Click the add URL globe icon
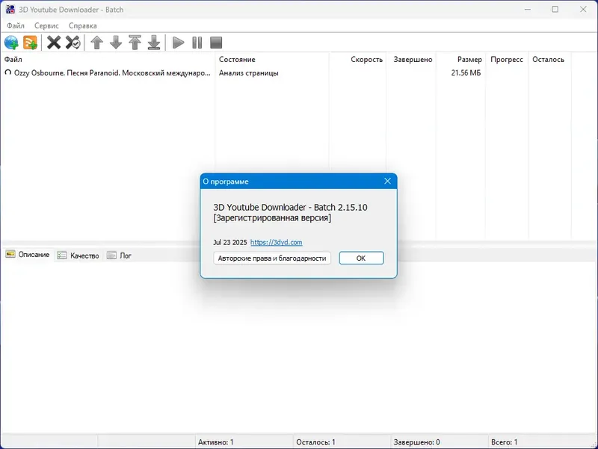The image size is (598, 449). point(11,43)
